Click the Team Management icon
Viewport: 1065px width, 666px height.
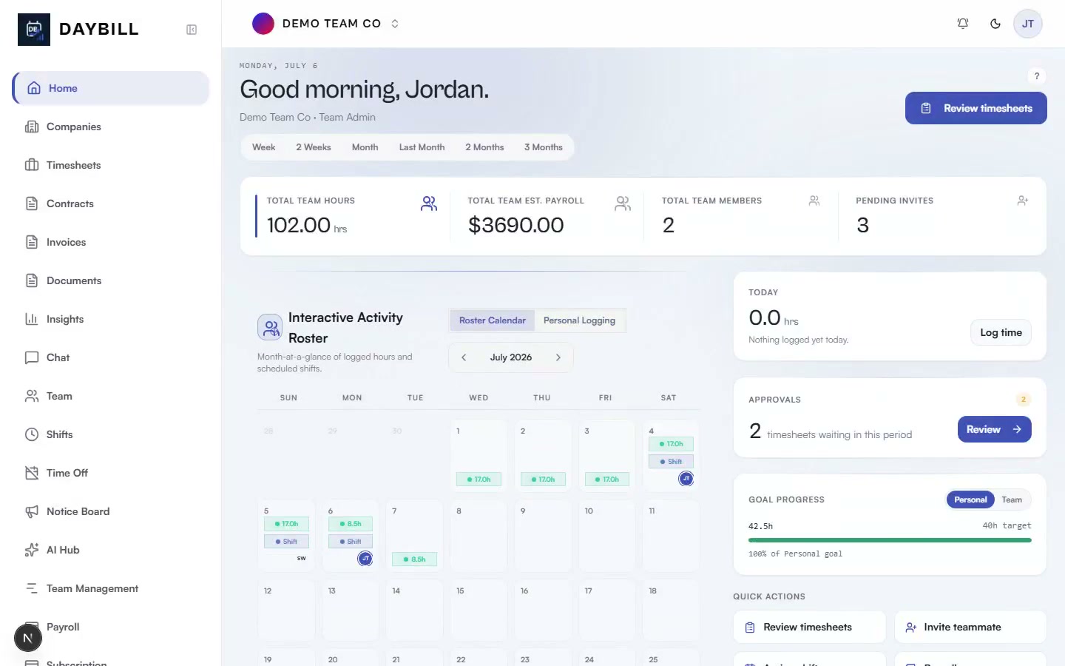32,588
